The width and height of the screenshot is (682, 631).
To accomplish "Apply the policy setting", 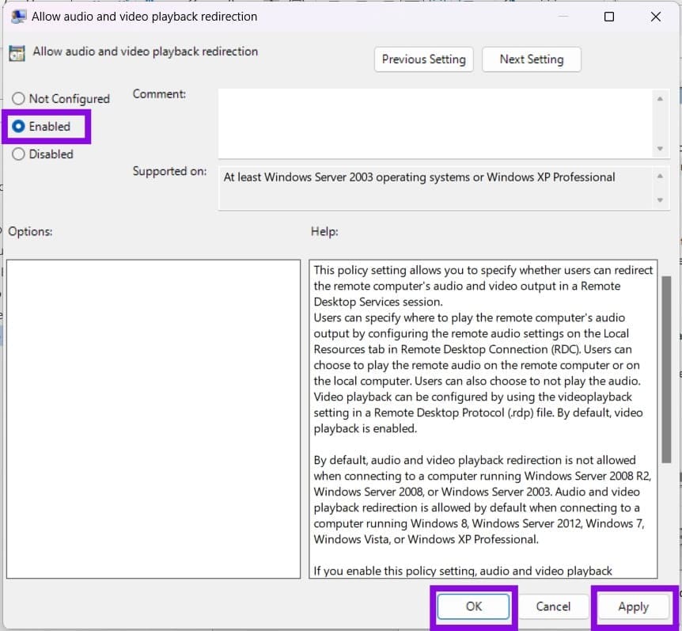I will click(x=633, y=606).
